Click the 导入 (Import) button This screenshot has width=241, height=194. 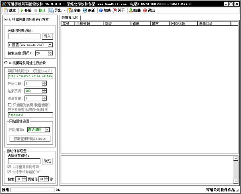coord(47,36)
